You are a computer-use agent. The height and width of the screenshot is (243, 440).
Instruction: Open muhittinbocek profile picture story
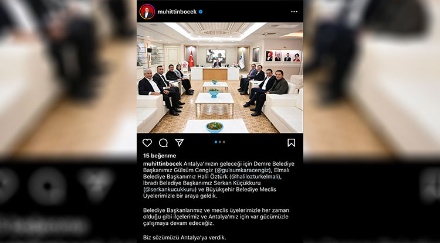[x=147, y=12]
